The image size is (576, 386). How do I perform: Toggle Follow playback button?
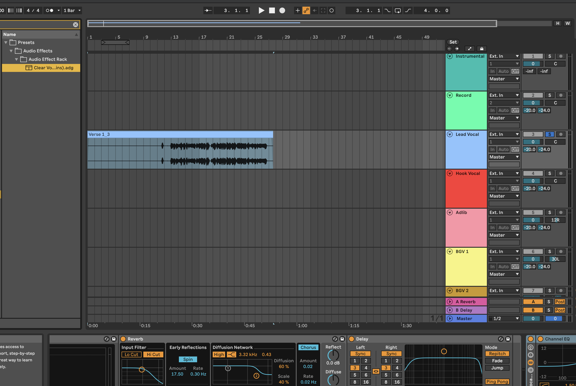tap(208, 11)
